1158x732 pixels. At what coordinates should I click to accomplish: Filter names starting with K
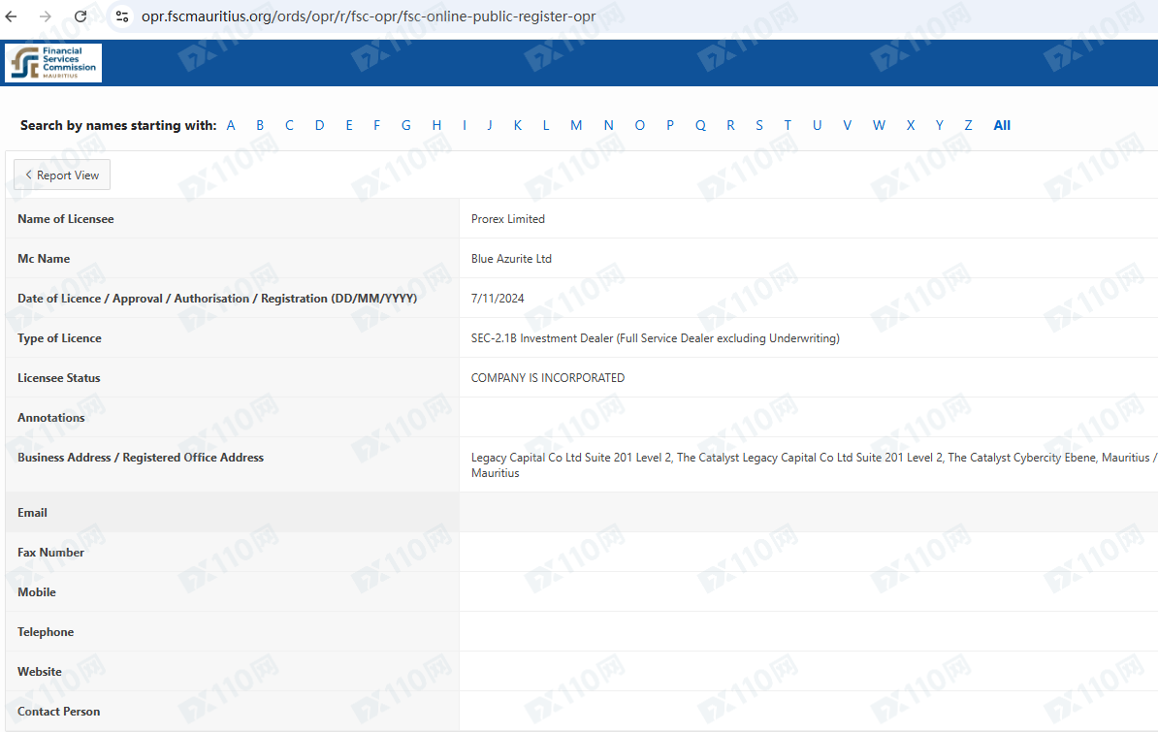(x=518, y=126)
